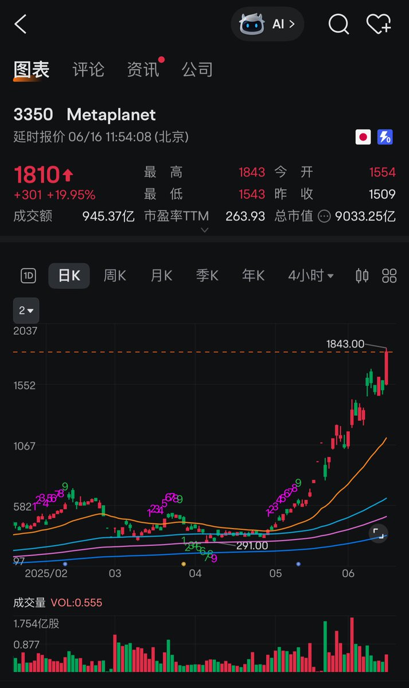The width and height of the screenshot is (409, 688).
Task: Add stock to favorites heart icon
Action: tap(379, 24)
